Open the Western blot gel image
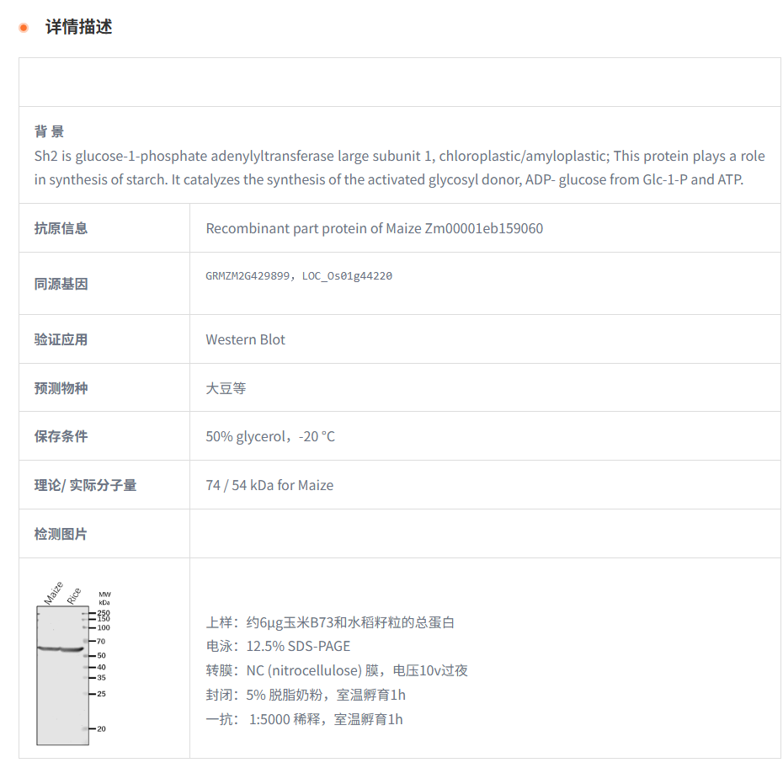Screen dimensions: 783x768 [x=73, y=664]
